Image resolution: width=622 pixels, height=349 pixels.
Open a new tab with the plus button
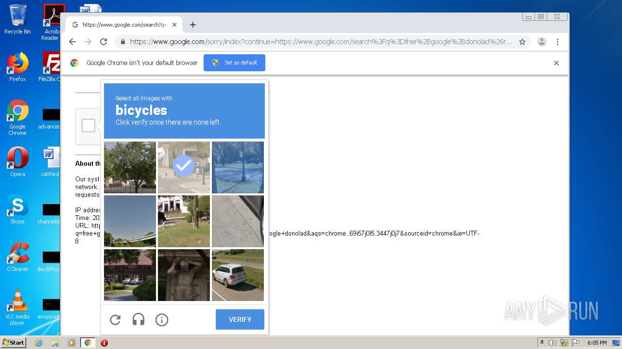tap(193, 25)
